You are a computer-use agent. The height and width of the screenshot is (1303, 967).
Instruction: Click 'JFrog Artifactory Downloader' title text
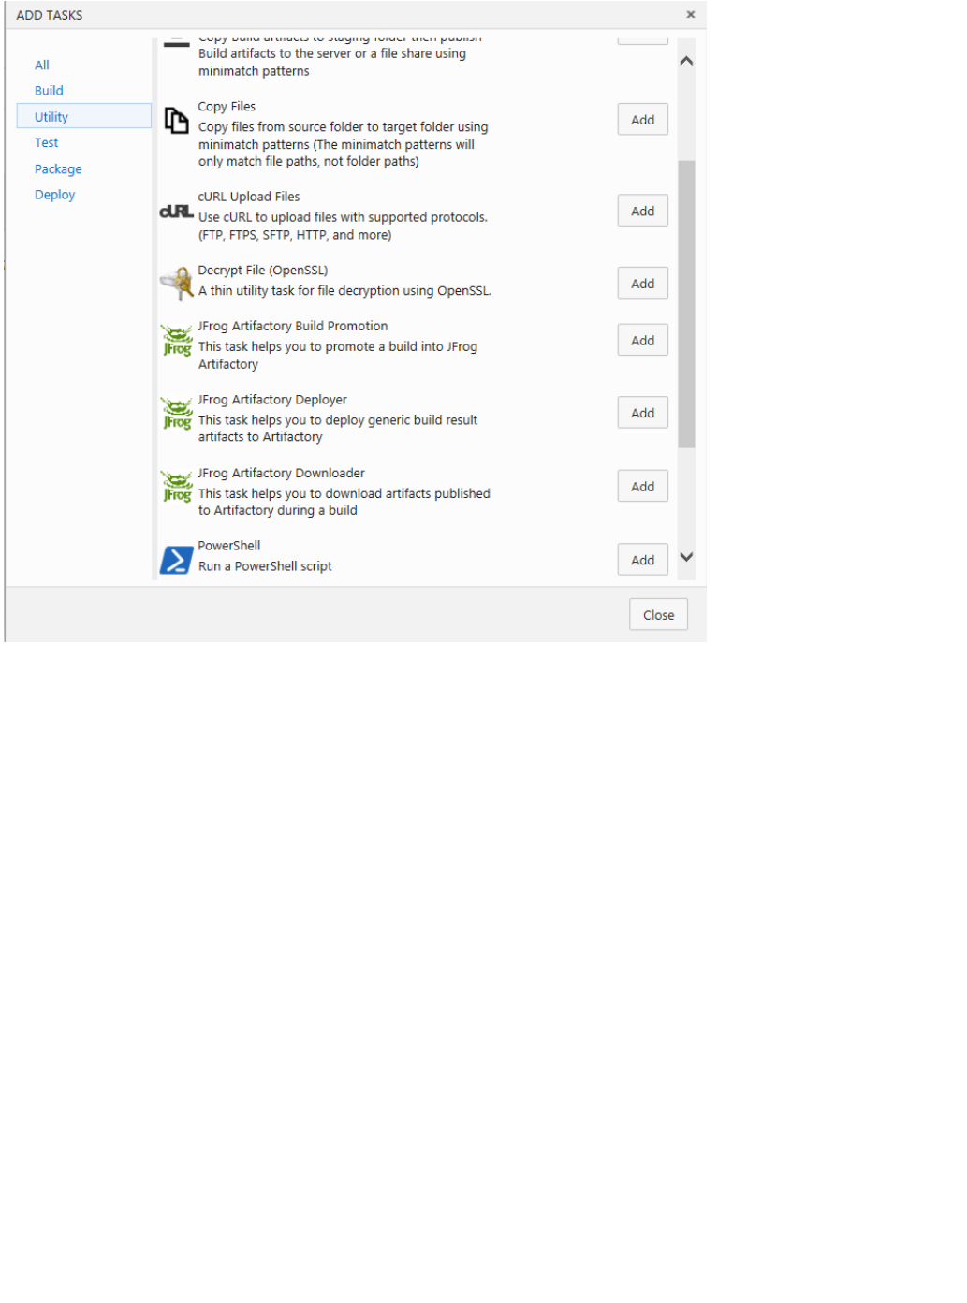tap(282, 473)
